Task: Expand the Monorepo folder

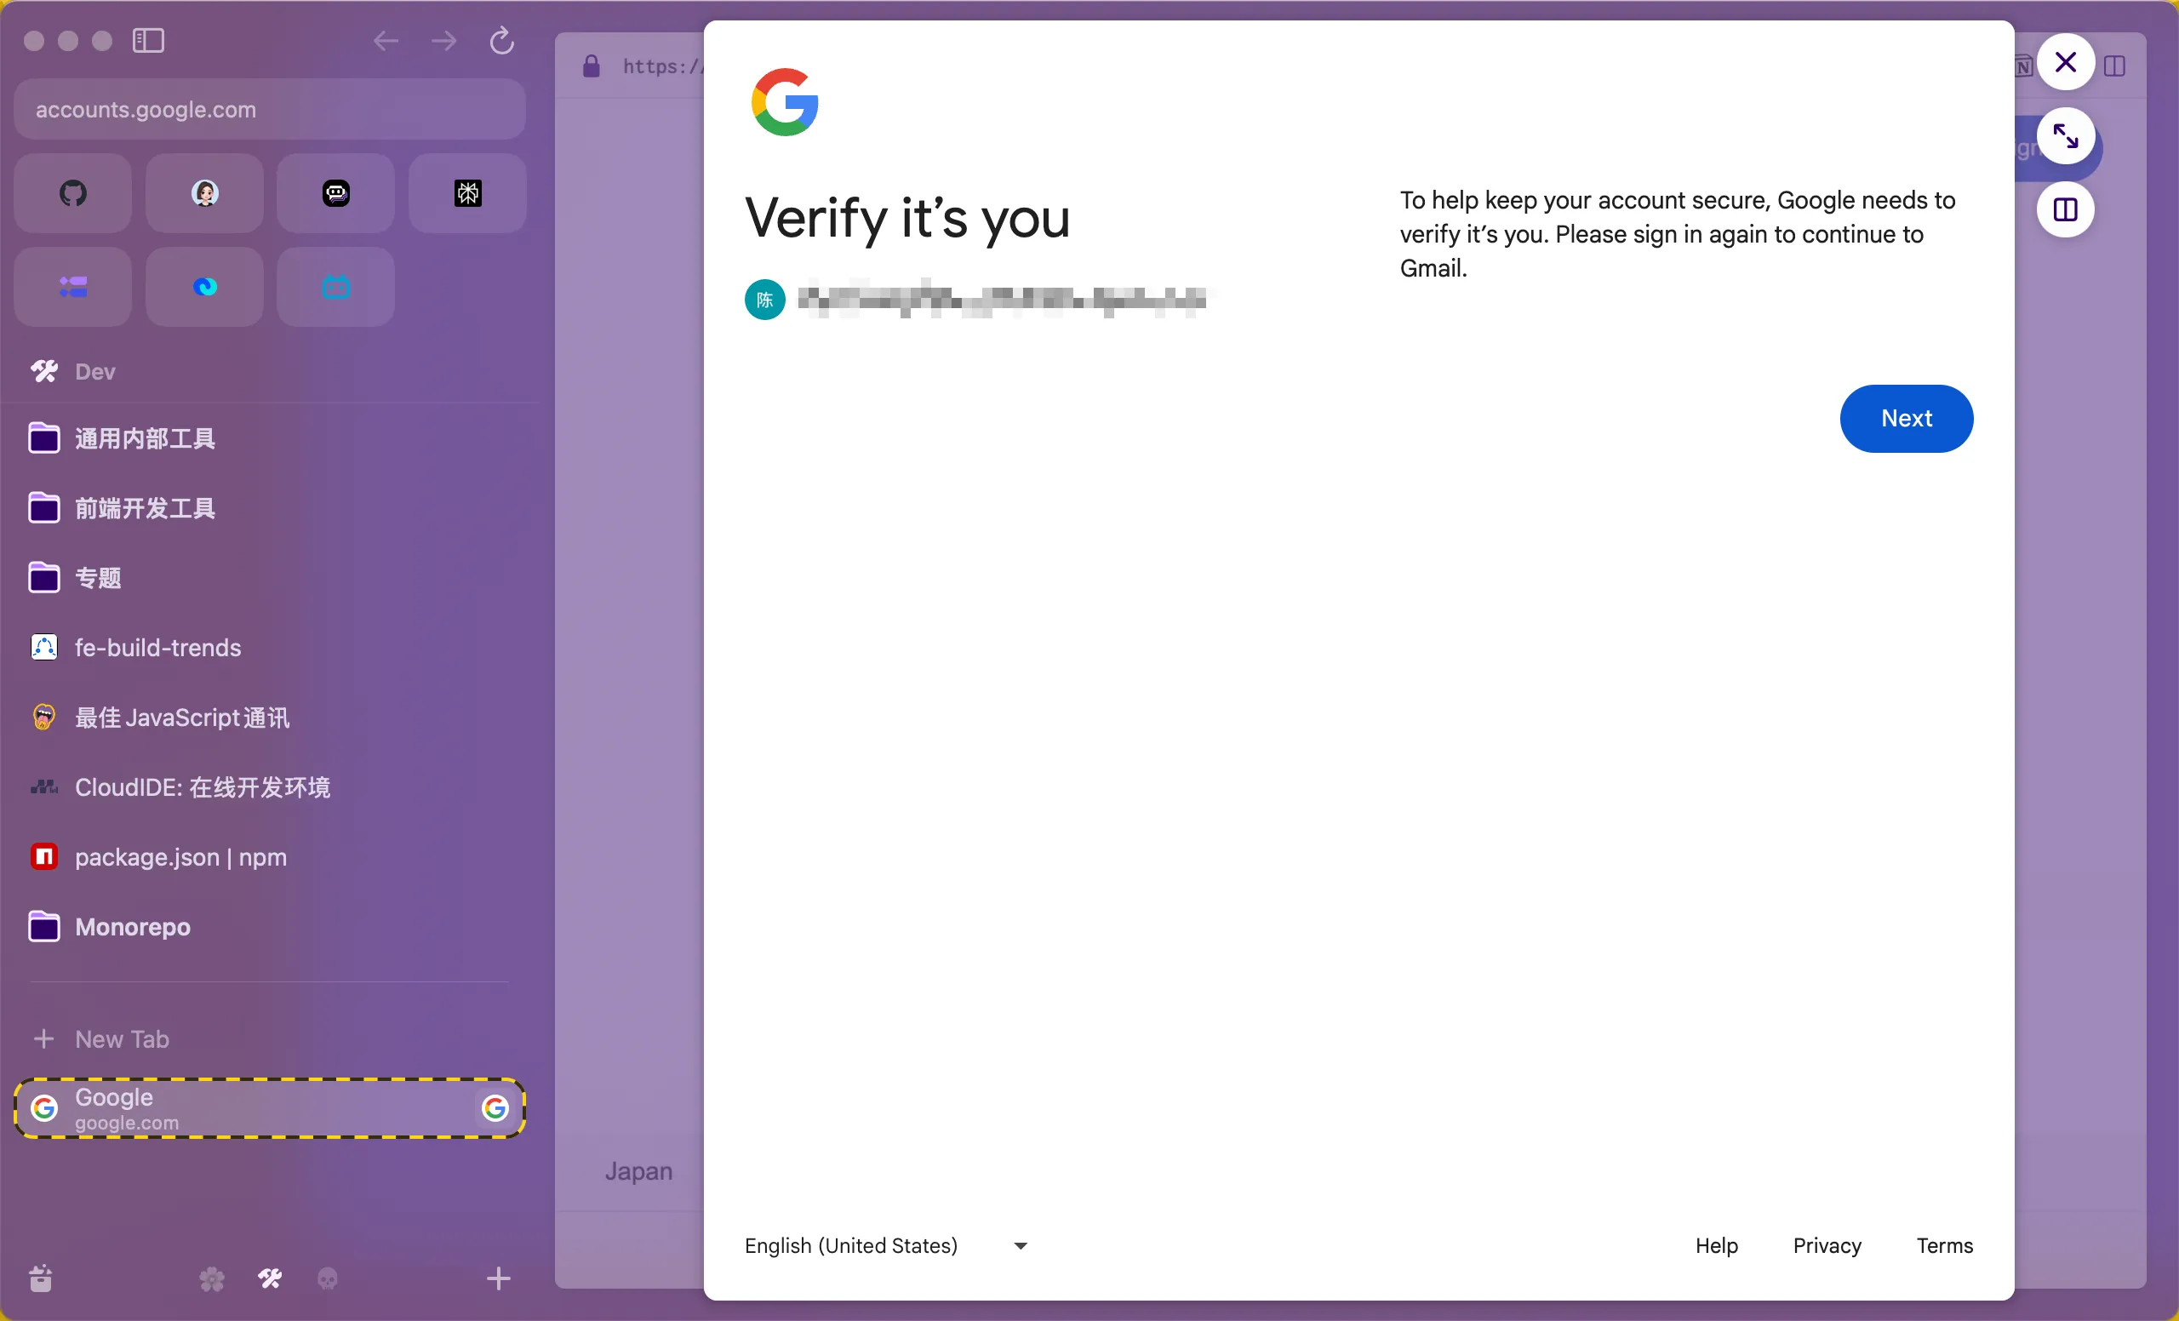Action: (133, 927)
